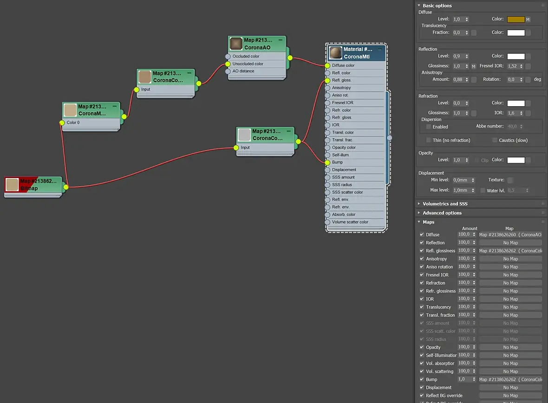This screenshot has height=403, width=548.
Task: Click the Color 0 input socket
Action: pyautogui.click(x=62, y=123)
